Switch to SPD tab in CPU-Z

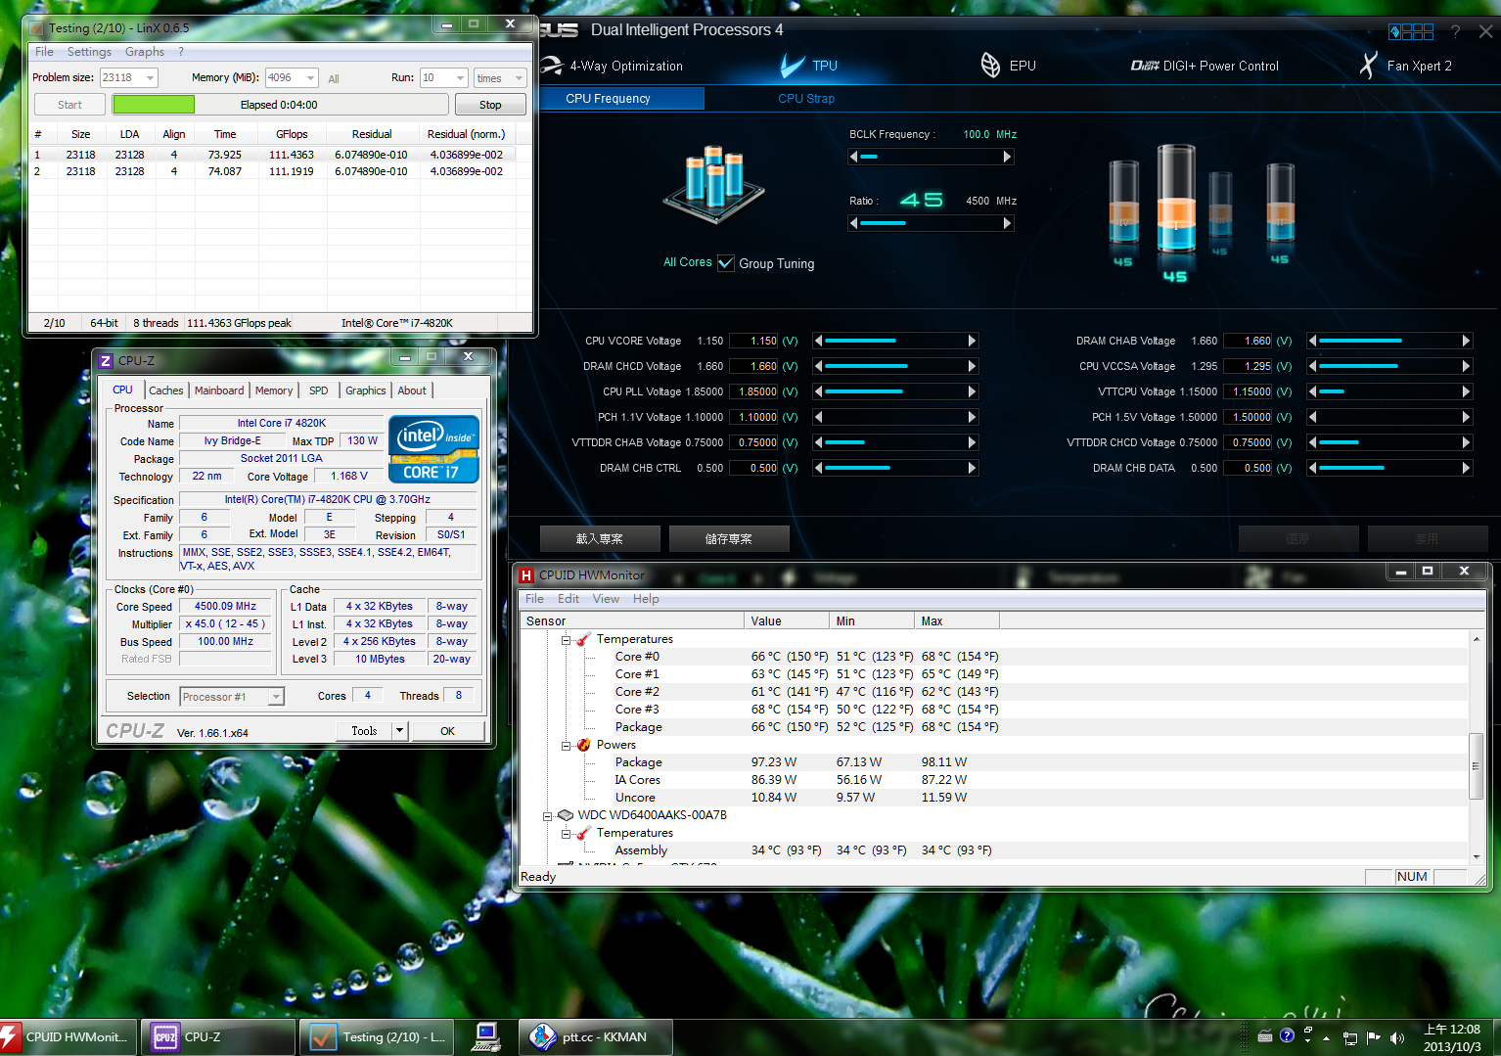coord(319,390)
